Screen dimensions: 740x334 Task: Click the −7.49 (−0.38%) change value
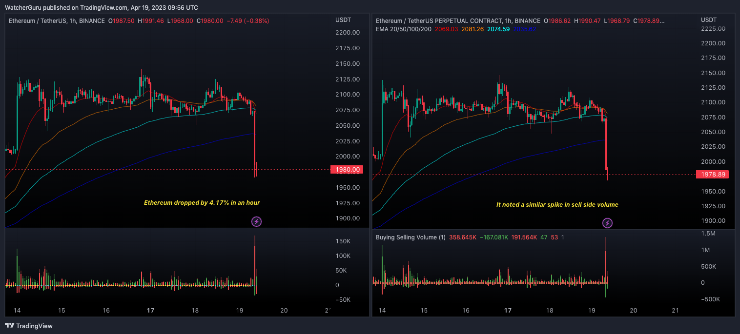click(249, 21)
